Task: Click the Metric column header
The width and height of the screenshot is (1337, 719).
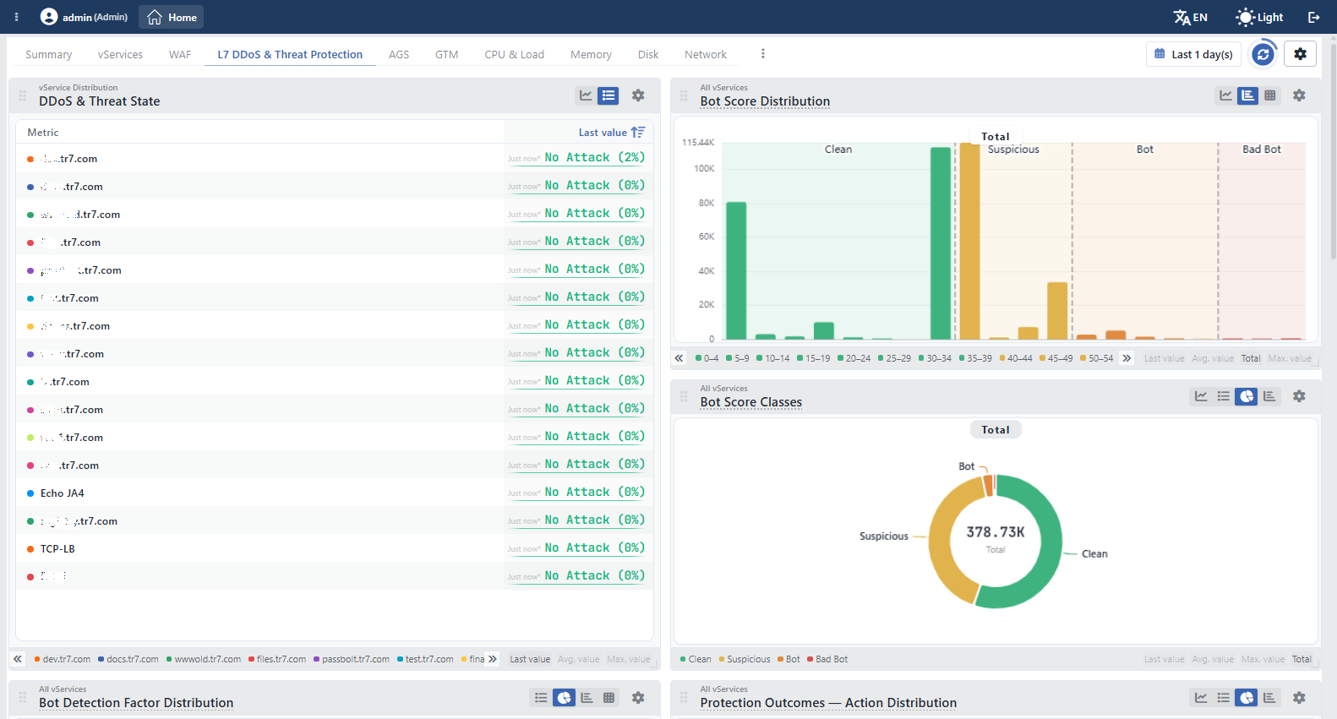Action: pos(43,132)
